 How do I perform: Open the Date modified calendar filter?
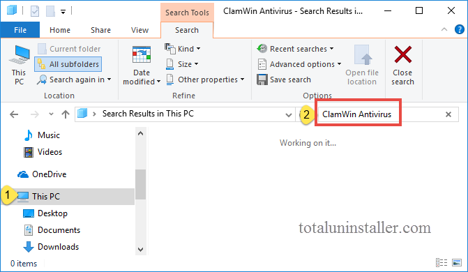[x=142, y=65]
